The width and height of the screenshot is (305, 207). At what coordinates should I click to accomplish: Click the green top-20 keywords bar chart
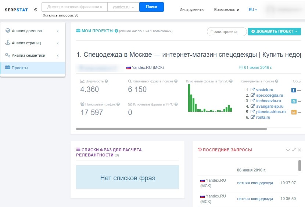210,98
